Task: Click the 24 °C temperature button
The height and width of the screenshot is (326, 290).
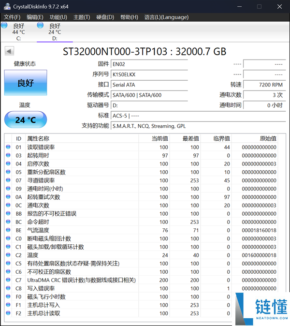Action: pyautogui.click(x=26, y=120)
